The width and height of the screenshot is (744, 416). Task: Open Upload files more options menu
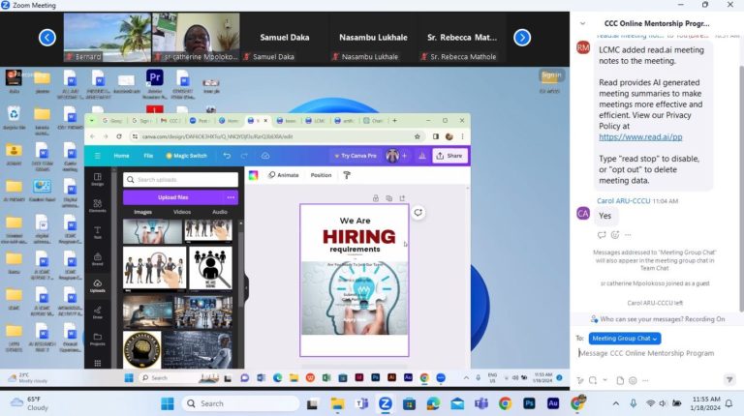point(231,197)
